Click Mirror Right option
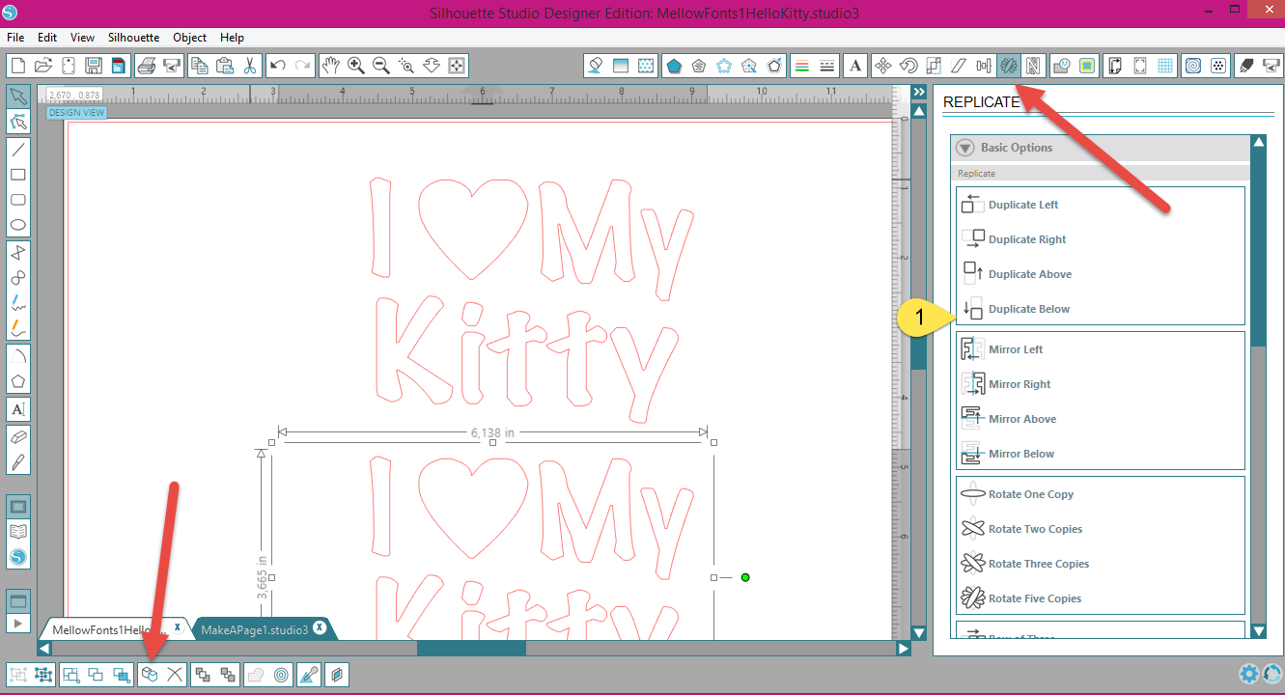 [x=1006, y=384]
